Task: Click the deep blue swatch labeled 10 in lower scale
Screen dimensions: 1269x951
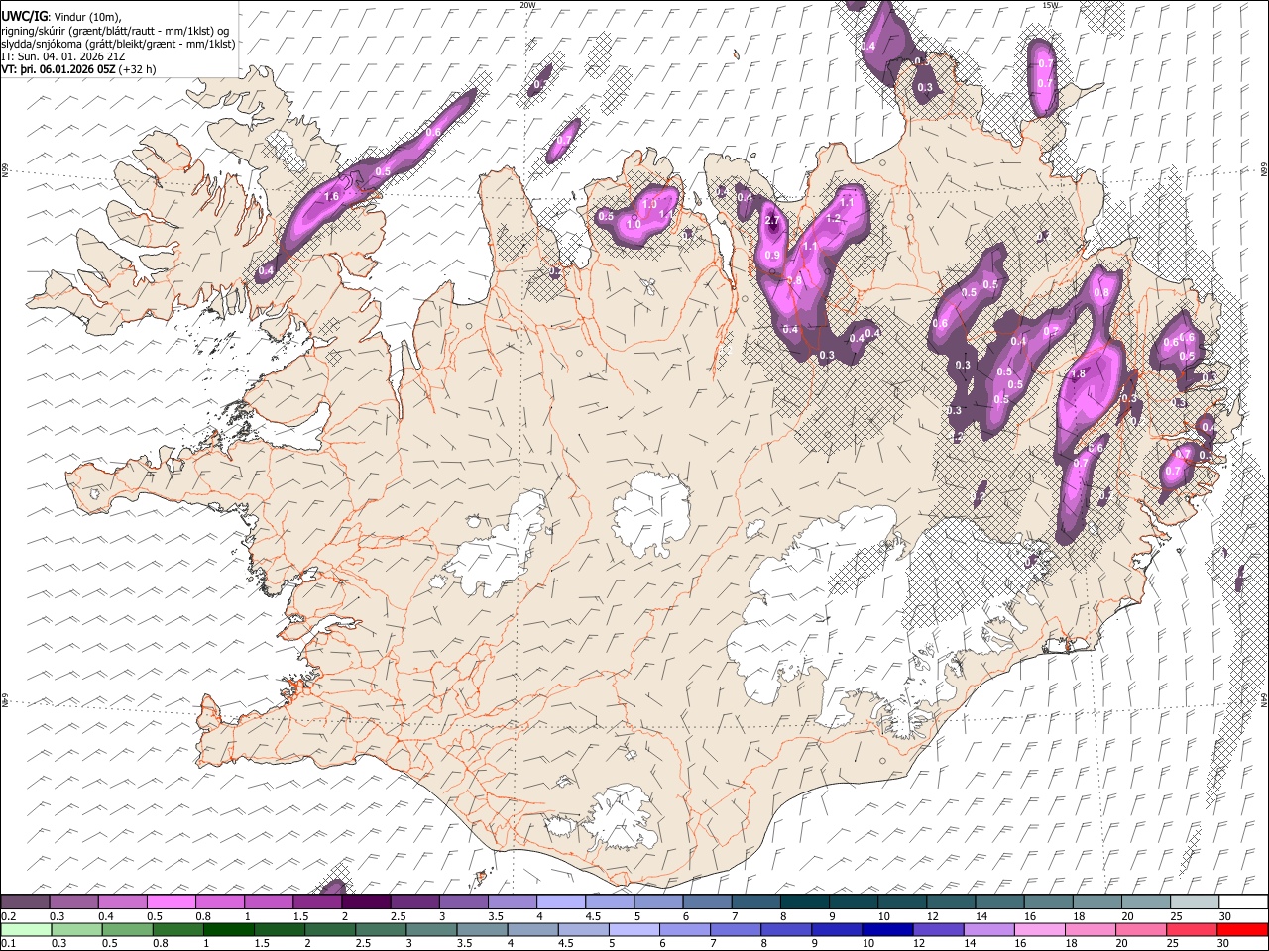Action: pos(887,930)
